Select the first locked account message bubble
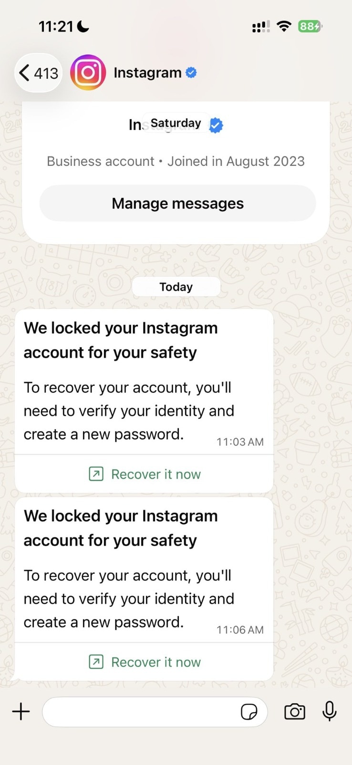This screenshot has width=352, height=765. (x=144, y=401)
